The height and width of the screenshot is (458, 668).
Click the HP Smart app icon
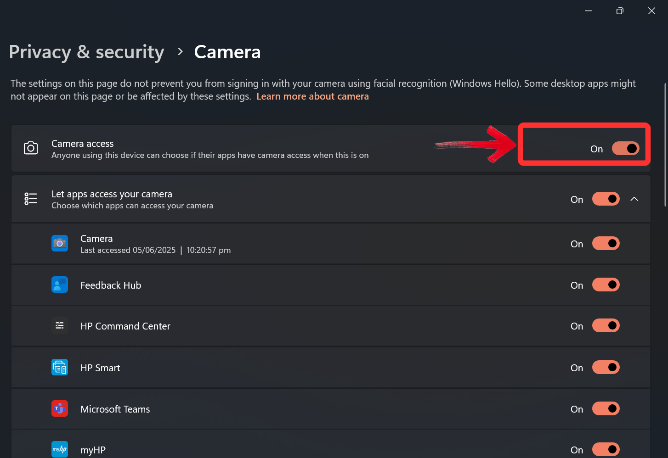tap(59, 367)
